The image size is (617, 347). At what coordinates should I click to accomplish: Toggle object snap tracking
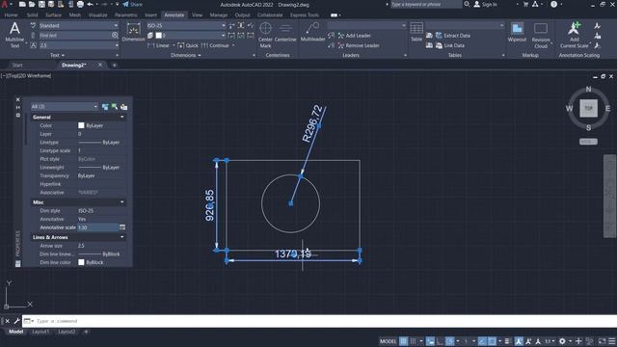coord(482,341)
